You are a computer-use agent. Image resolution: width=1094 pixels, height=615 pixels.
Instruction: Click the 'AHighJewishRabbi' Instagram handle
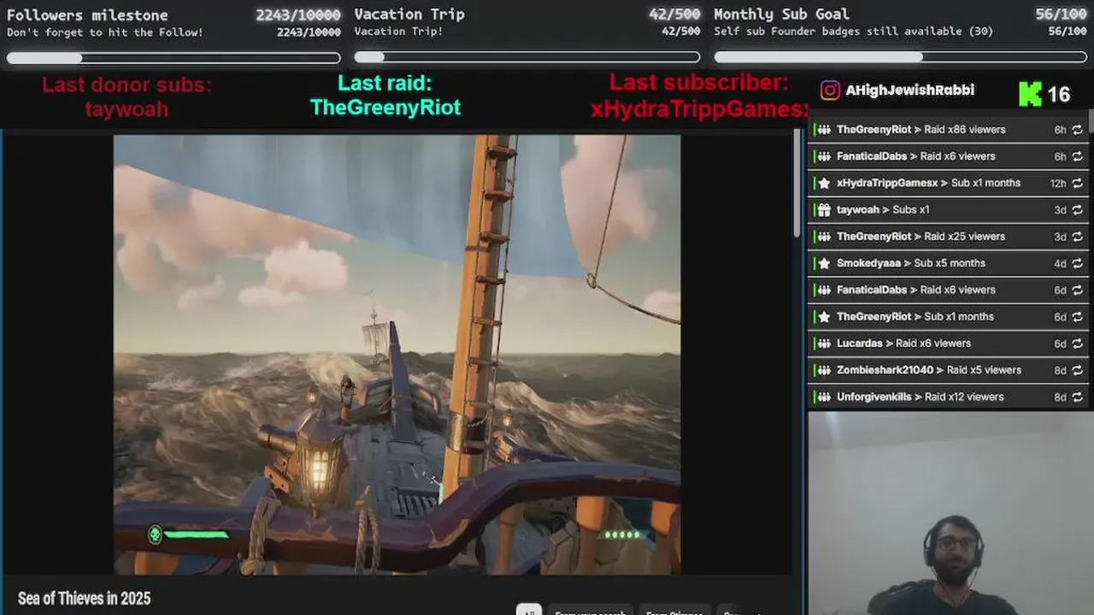tap(909, 91)
